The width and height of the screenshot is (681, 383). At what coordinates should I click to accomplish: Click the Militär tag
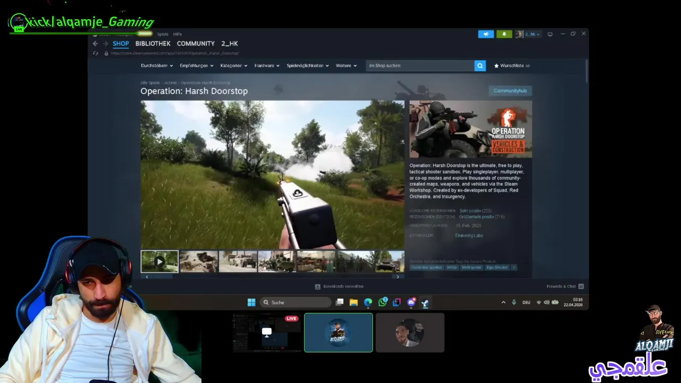point(452,268)
